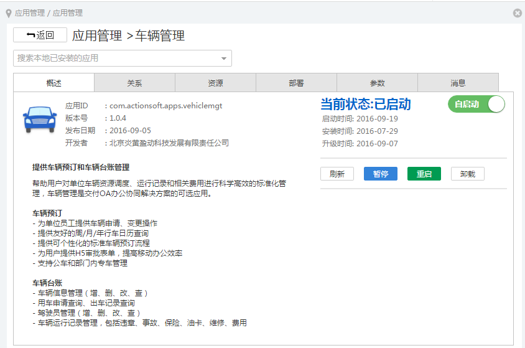Click the blue car application icon

(40, 120)
